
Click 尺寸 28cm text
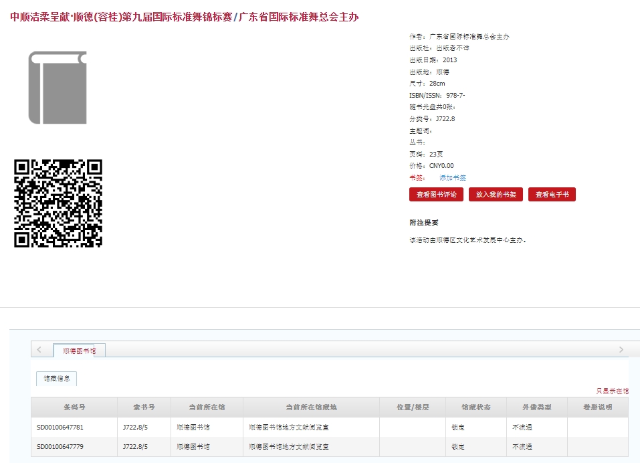(427, 83)
